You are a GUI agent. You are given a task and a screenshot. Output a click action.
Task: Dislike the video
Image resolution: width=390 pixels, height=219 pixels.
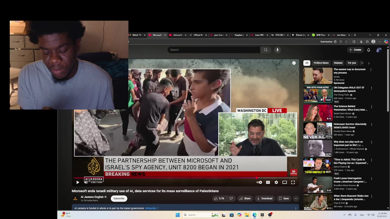pos(231,198)
